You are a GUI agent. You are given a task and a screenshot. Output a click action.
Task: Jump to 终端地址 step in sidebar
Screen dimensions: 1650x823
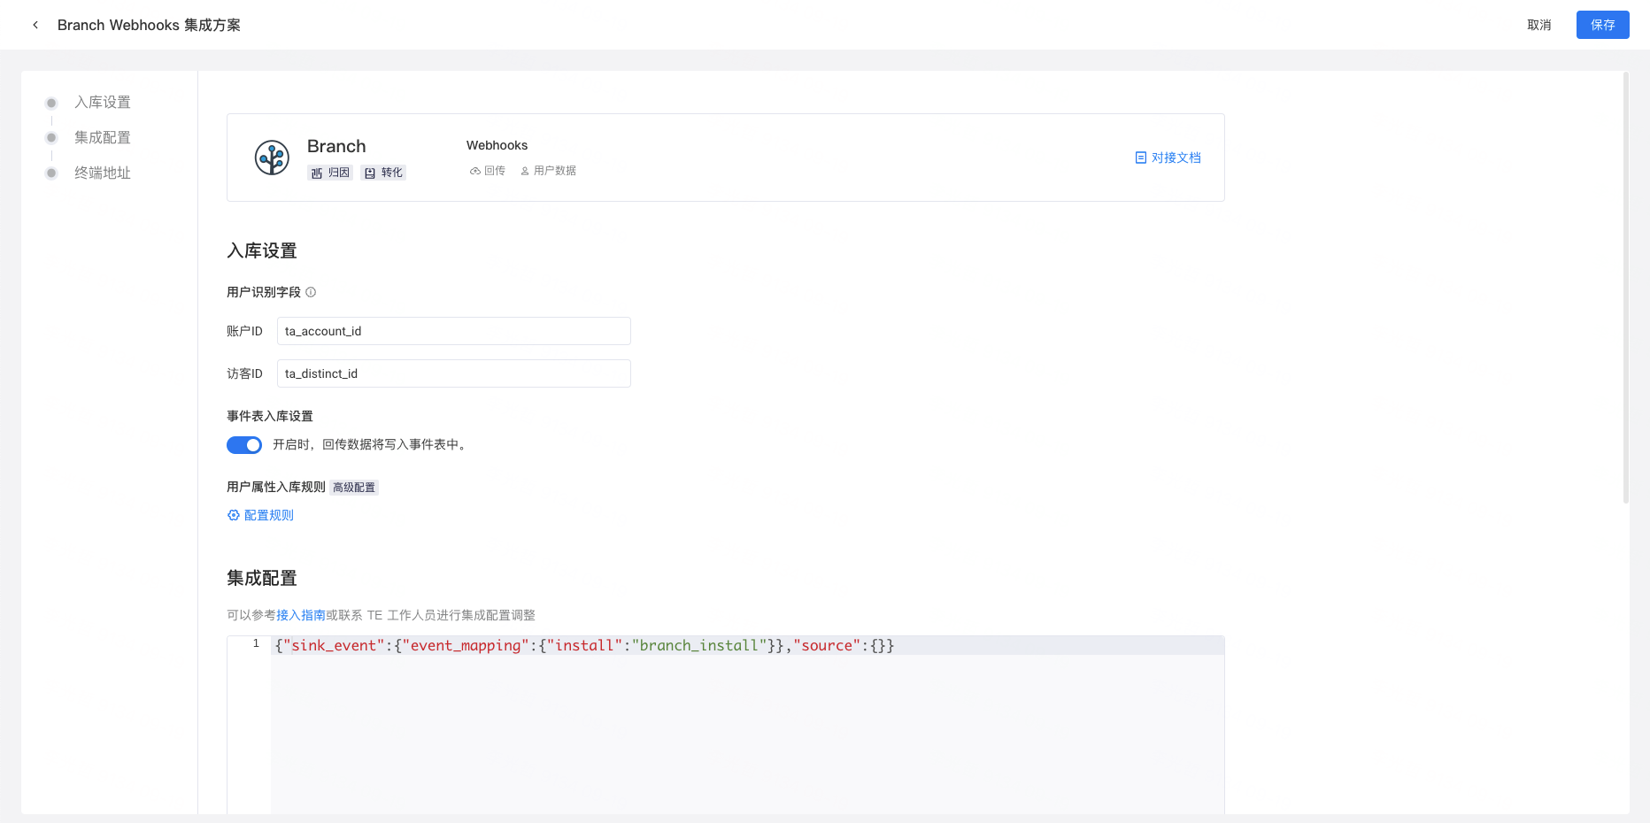coord(103,173)
